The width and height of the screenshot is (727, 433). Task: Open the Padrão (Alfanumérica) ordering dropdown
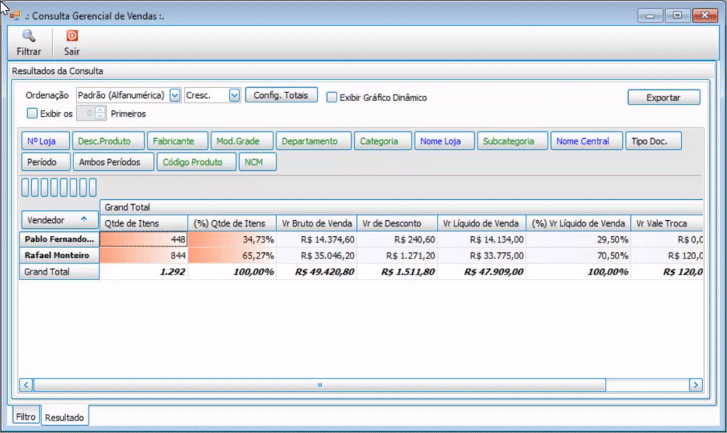174,95
